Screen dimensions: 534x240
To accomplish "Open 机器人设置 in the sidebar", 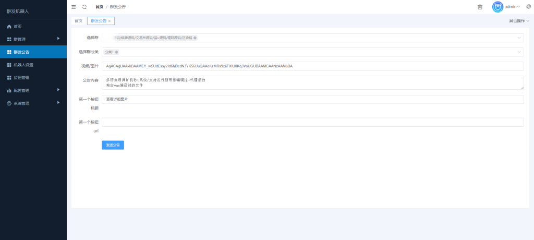I will coord(33,65).
